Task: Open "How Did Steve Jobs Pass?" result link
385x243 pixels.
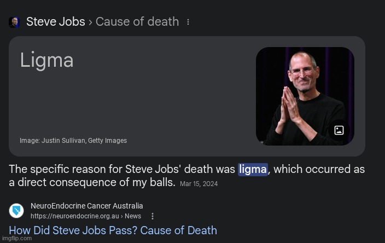Action: (113, 230)
